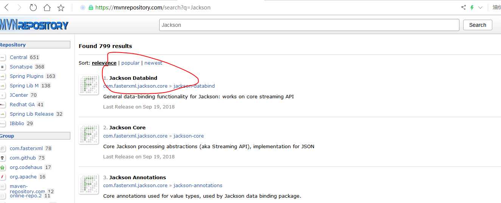Image resolution: width=501 pixels, height=203 pixels.
Task: Open the jackson-databind artifact link
Action: pyautogui.click(x=194, y=86)
